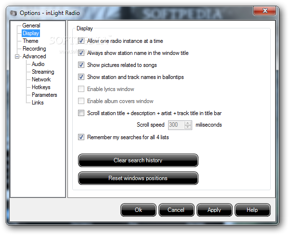The width and height of the screenshot is (289, 235).
Task: Enable Scroll station title in title bar
Action: pyautogui.click(x=81, y=113)
